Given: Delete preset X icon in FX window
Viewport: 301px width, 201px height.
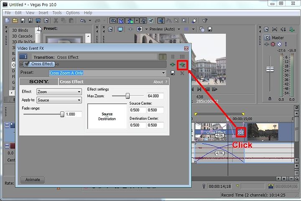Looking at the screenshot, I should coord(182,73).
